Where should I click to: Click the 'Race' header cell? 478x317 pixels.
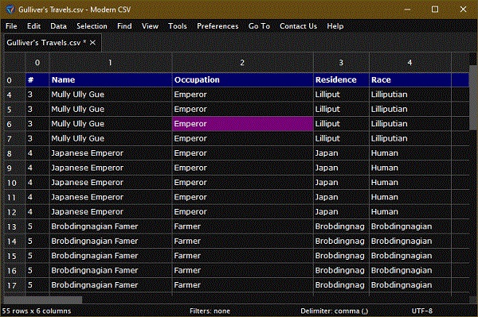(409, 80)
